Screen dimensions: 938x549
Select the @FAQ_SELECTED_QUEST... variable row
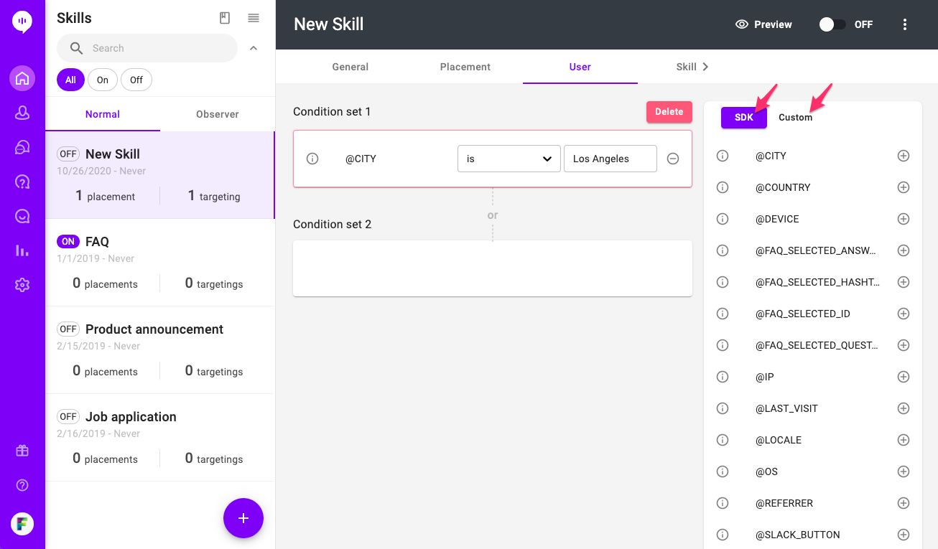813,345
